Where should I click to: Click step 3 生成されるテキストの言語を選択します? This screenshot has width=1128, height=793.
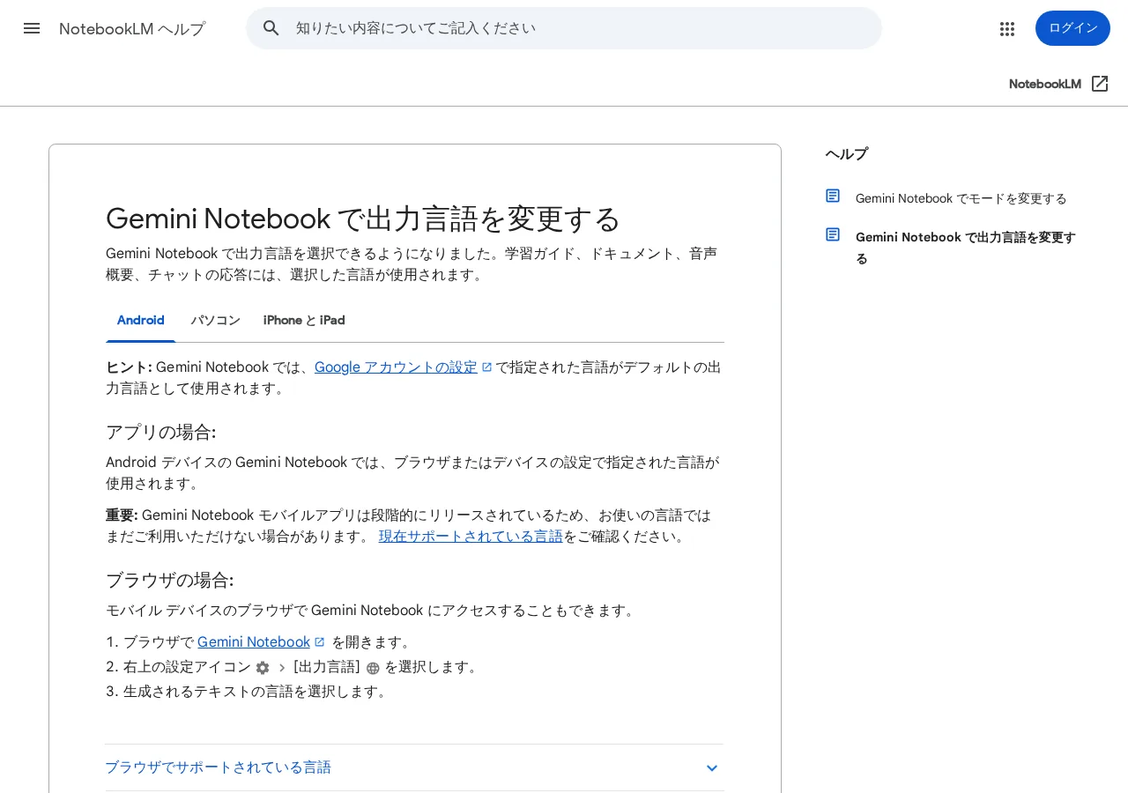pos(256,692)
